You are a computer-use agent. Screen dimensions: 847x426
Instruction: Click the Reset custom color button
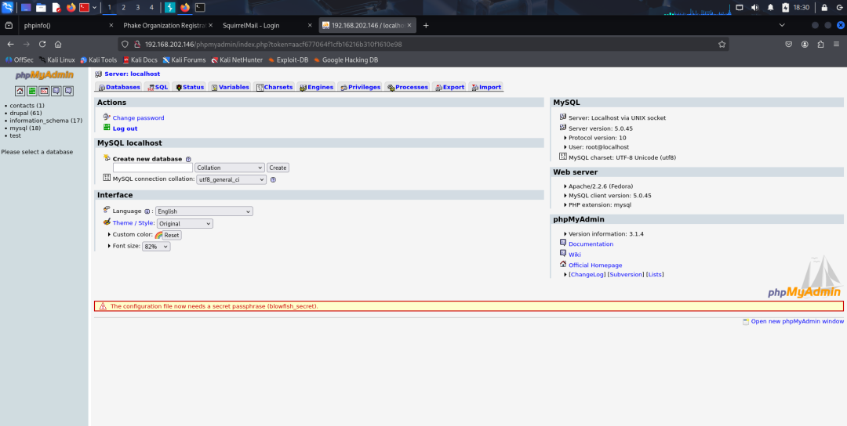click(x=171, y=235)
